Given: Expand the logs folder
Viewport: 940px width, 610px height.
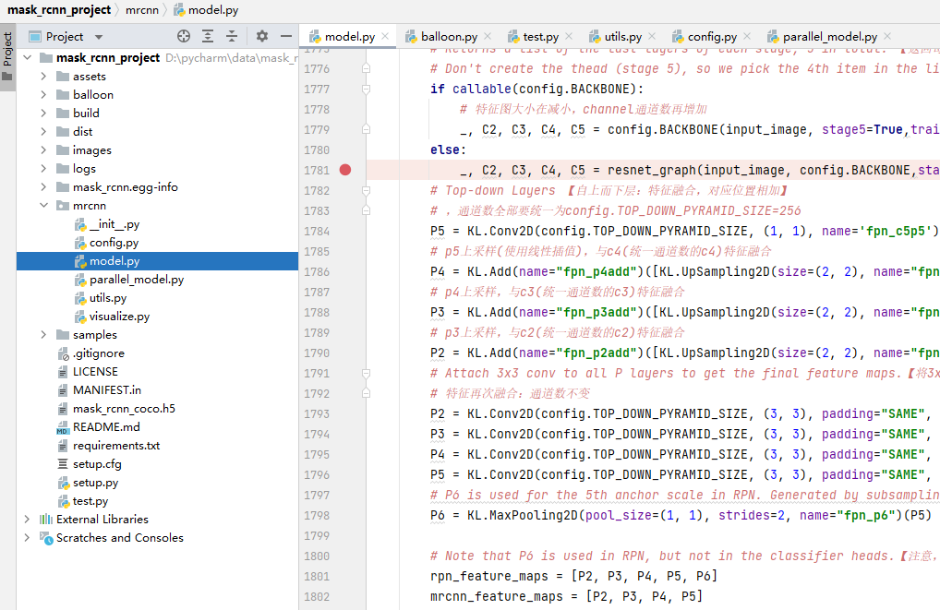Looking at the screenshot, I should 43,168.
